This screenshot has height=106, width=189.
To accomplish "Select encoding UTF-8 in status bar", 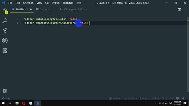I will (156, 98).
